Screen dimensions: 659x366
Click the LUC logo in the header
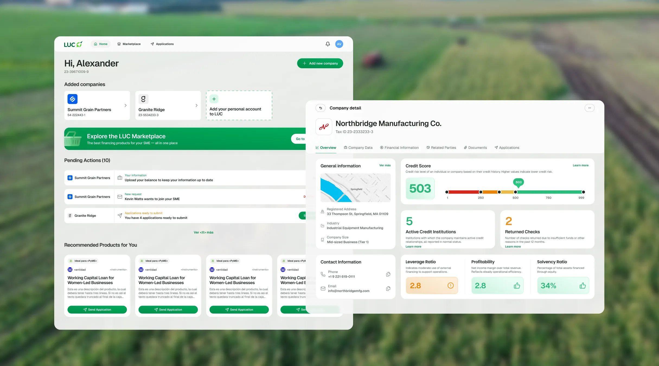73,44
